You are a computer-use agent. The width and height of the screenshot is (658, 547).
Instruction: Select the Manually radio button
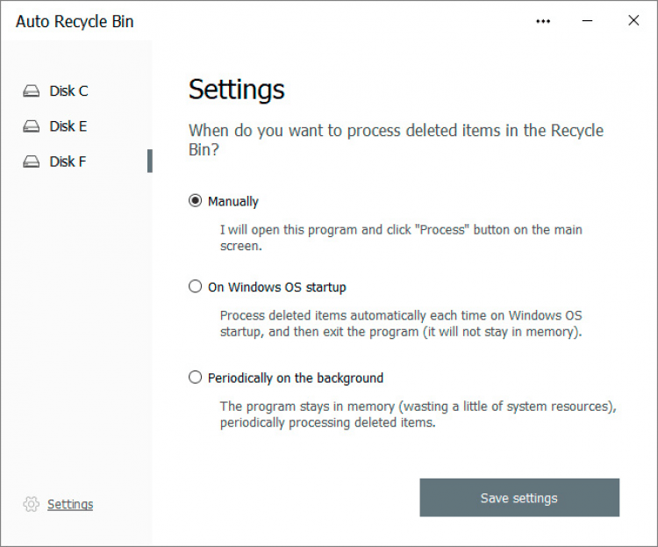coord(196,201)
